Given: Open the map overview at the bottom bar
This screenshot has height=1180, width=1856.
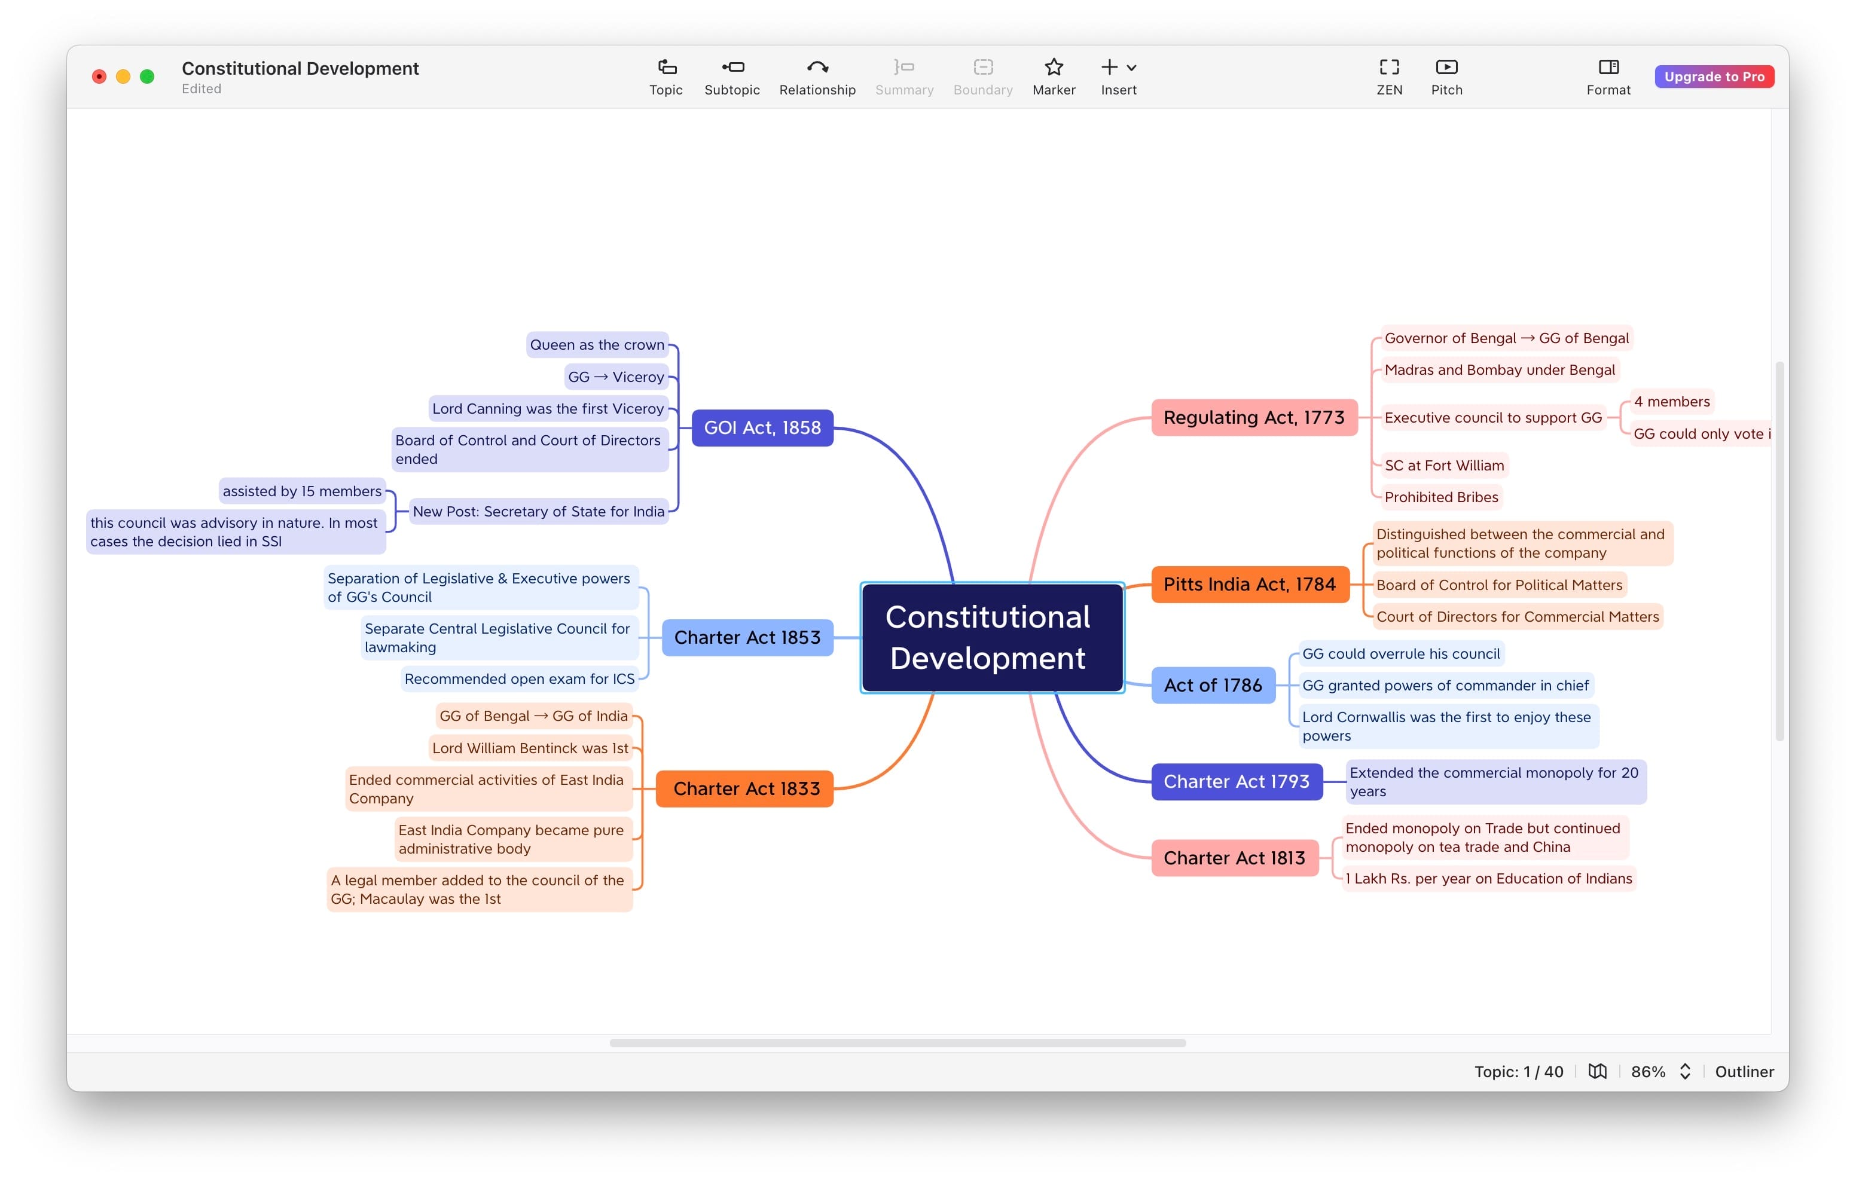Looking at the screenshot, I should tap(1598, 1071).
